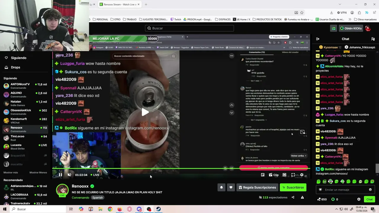Open Adrianozendejas recommended channel
This screenshot has height=213, width=379.
tap(25, 188)
